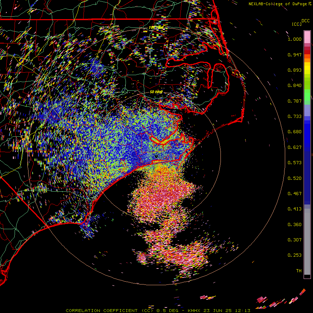This screenshot has height=313, width=313.
Task: Click the 0.947 scale label
Action: tap(295, 55)
